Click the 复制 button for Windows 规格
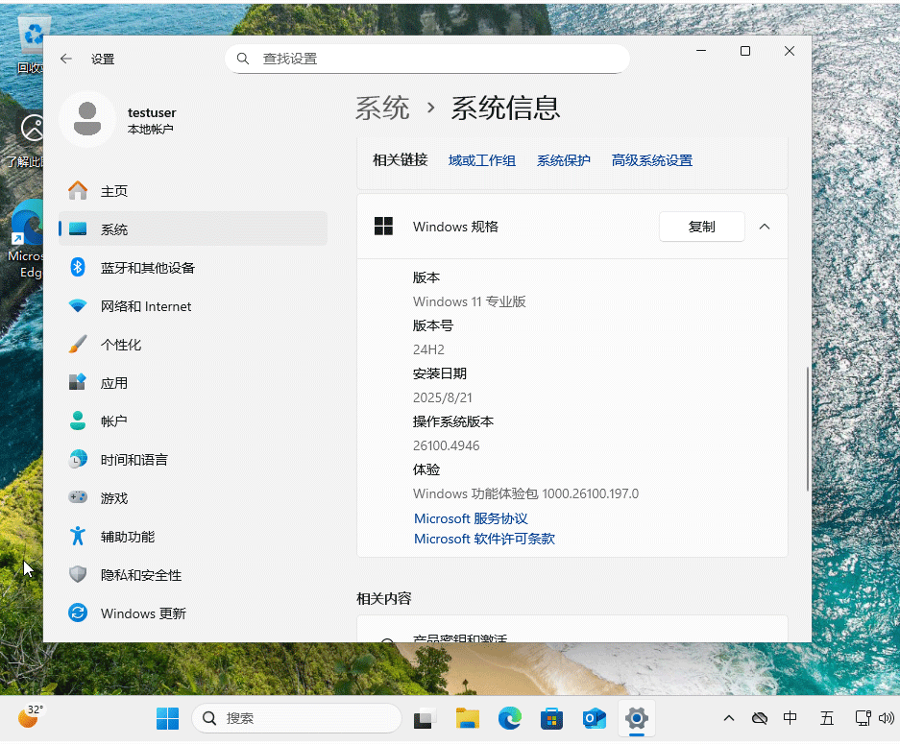The width and height of the screenshot is (900, 745). coord(701,227)
